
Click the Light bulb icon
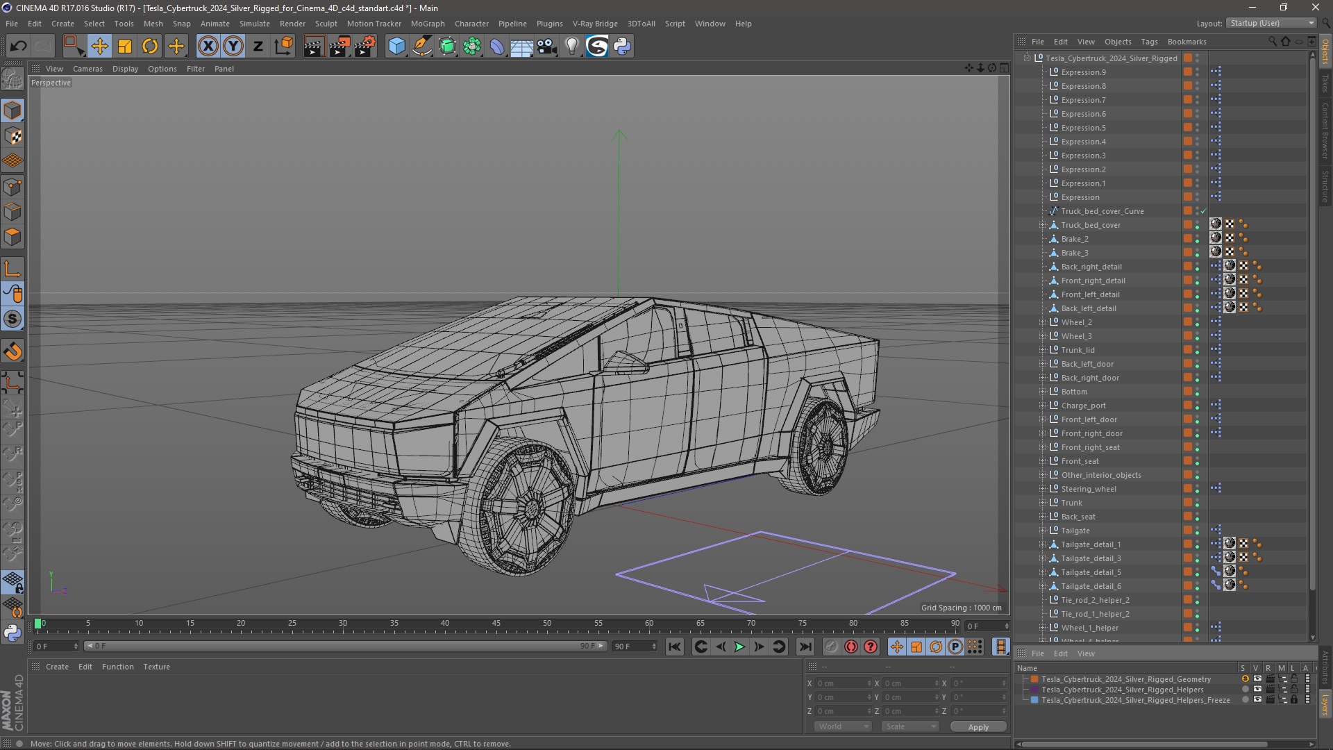point(572,47)
